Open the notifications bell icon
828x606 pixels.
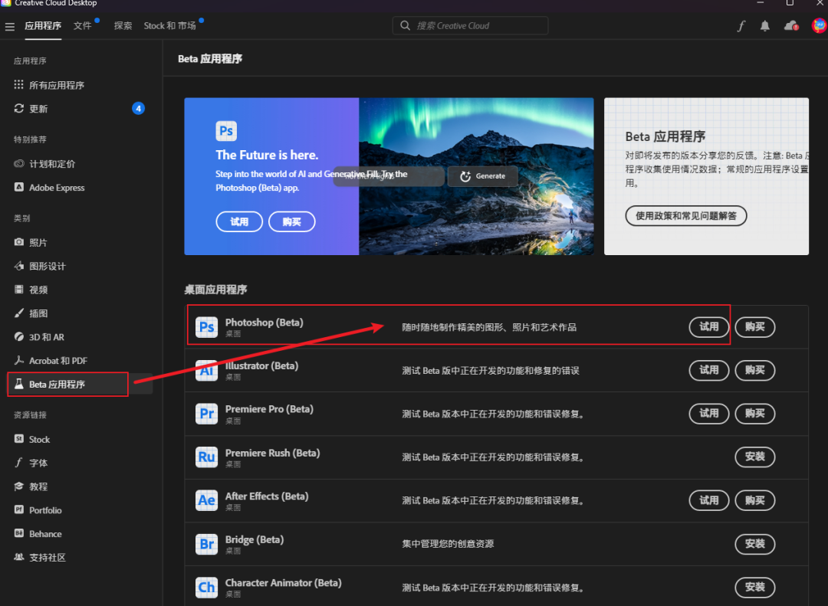764,26
